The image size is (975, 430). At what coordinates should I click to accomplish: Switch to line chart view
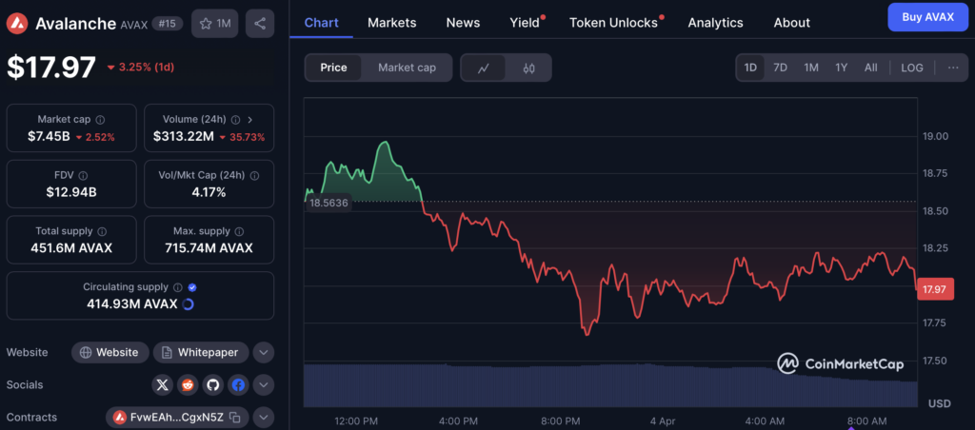tap(483, 68)
